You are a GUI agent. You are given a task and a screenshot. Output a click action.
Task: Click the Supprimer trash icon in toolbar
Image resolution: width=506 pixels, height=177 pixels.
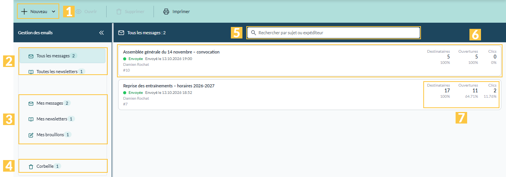tap(119, 12)
